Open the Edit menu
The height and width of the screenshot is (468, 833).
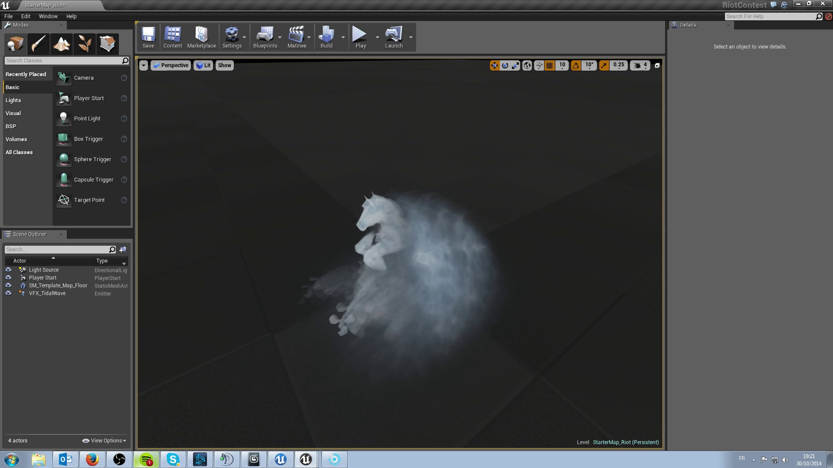click(26, 16)
